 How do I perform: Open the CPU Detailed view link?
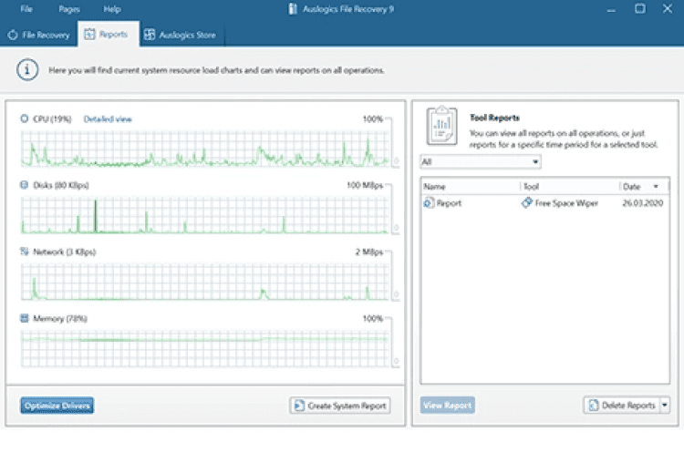[x=108, y=119]
